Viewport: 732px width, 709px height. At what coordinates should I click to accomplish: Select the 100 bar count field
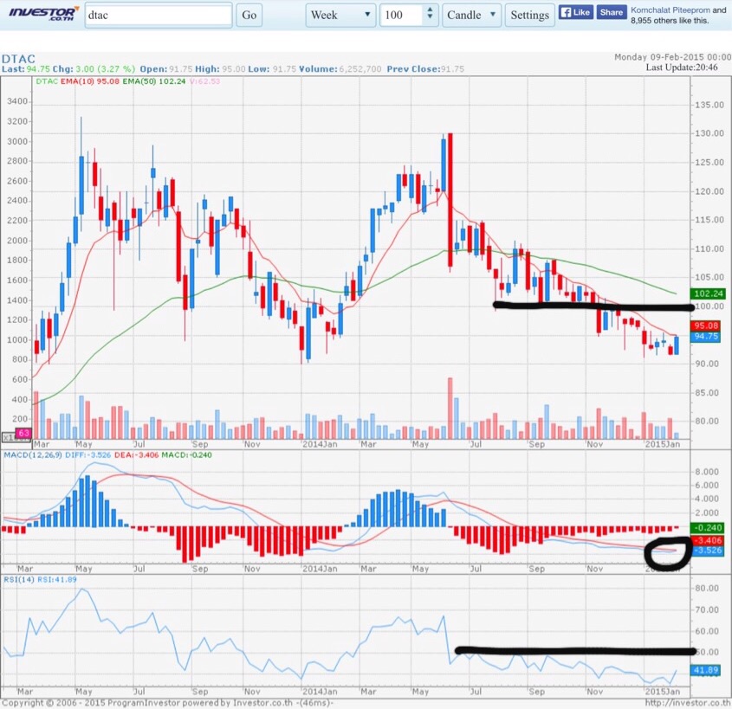[x=402, y=15]
